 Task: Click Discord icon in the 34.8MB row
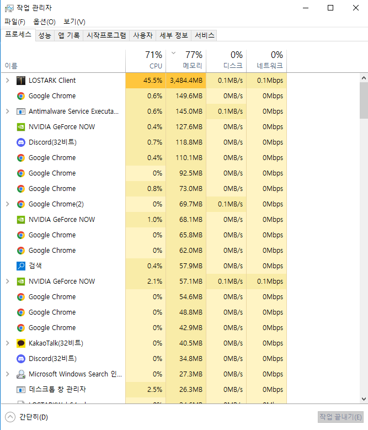21,358
